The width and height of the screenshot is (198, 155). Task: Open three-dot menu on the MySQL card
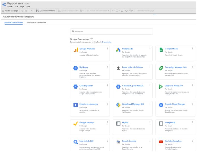point(150,122)
